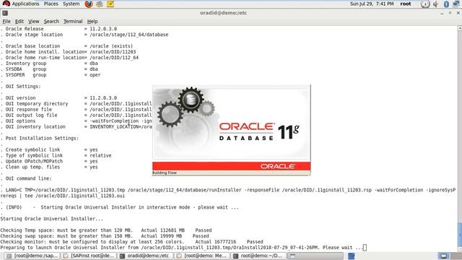
Task: Click the terminal title oradid@demo:/etc
Action: tap(223, 13)
